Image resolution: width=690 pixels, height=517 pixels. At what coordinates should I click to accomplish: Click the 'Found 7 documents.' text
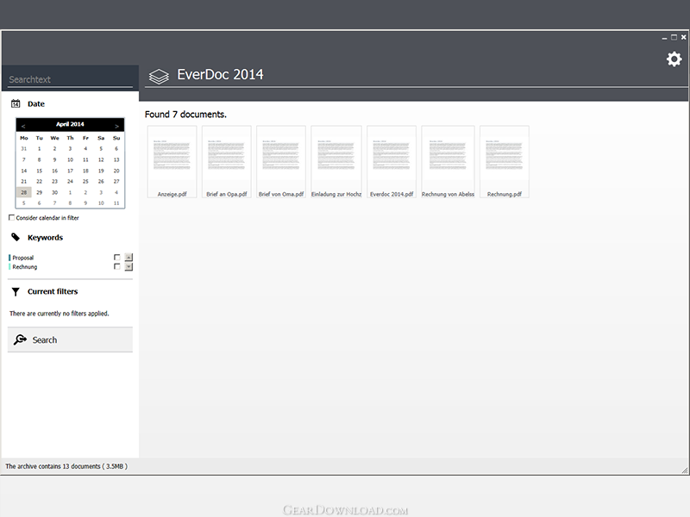(x=185, y=115)
